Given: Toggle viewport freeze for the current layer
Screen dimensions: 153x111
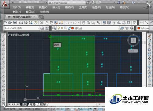Looking at the screenshot, I should point(65,28).
